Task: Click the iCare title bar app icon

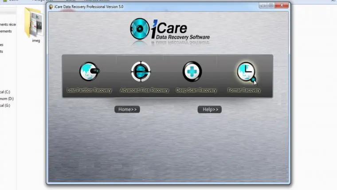Action: pos(51,7)
